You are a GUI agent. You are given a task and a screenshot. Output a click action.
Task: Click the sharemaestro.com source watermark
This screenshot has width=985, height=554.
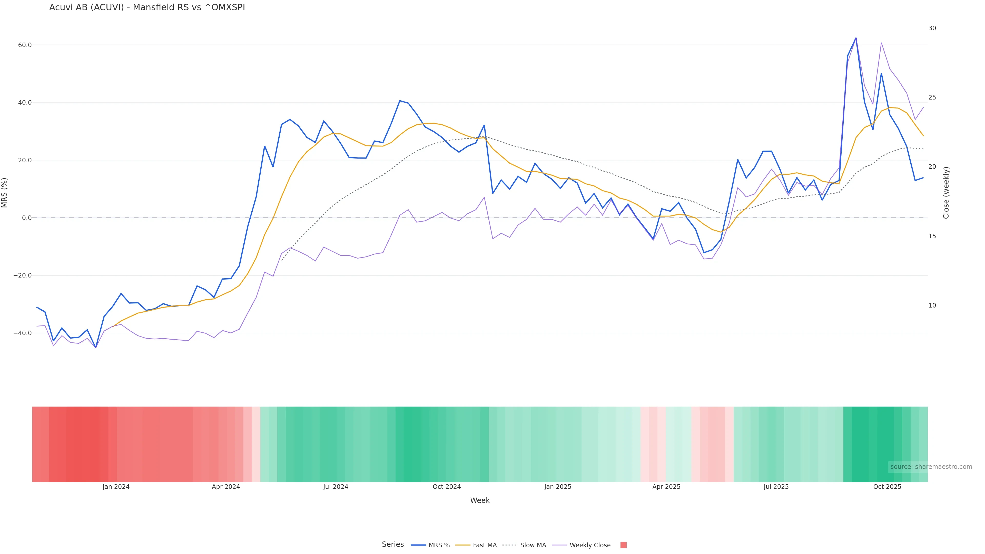pyautogui.click(x=931, y=467)
